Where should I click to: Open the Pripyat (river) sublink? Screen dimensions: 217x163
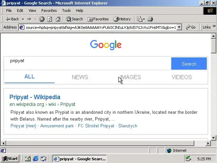tap(23, 126)
